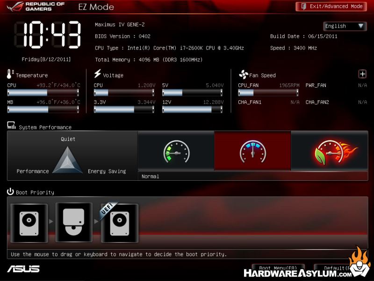Image resolution: width=374 pixels, height=281 pixels.
Task: Click the CPU Type i7-2600K line
Action: [169, 48]
